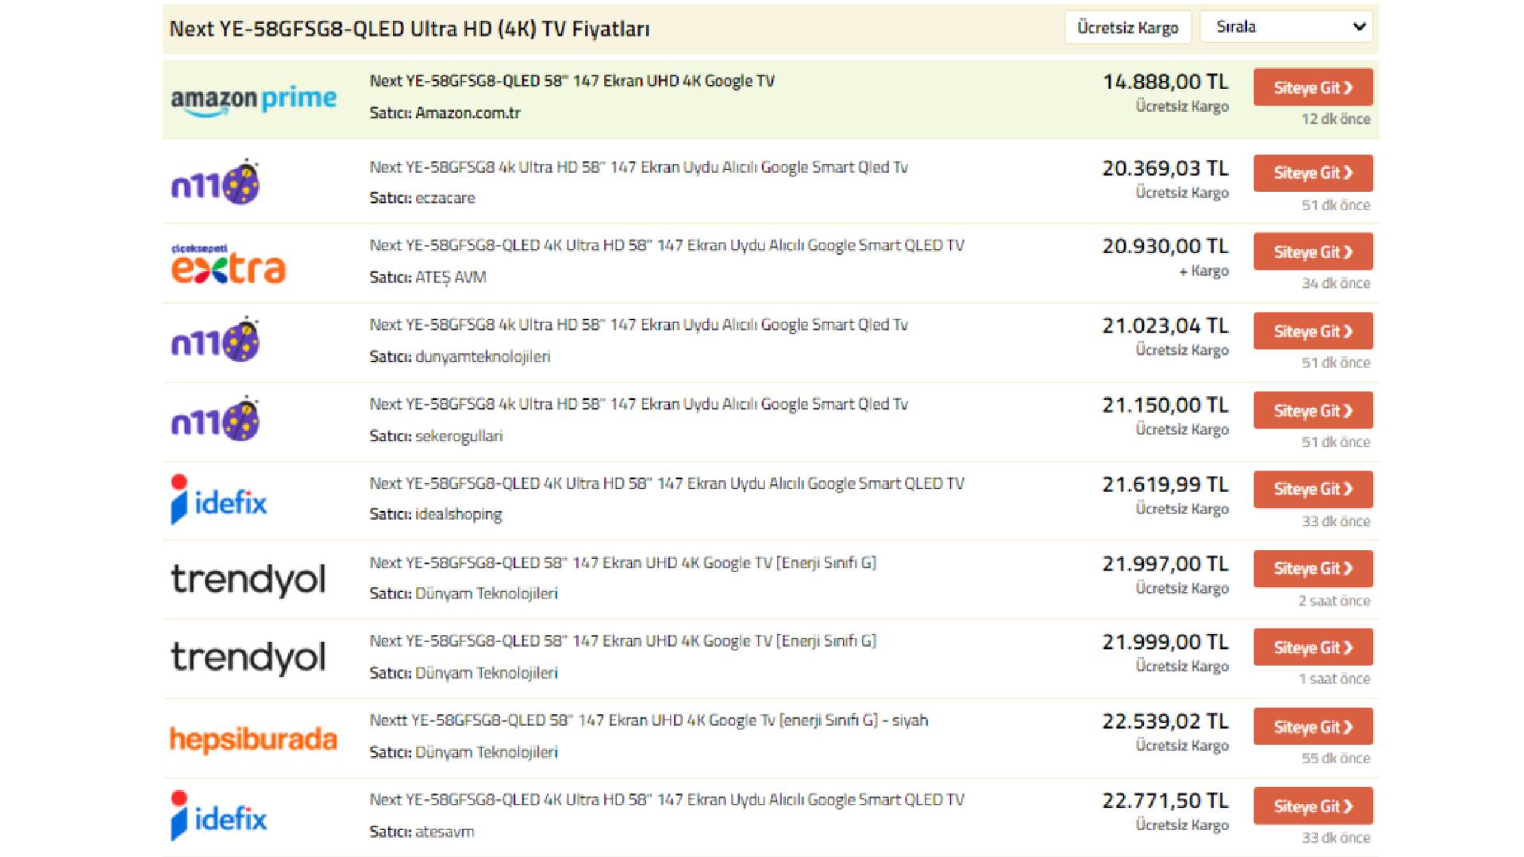Click Siteye Git for idealshoping offer
Image resolution: width=1524 pixels, height=857 pixels.
pyautogui.click(x=1313, y=490)
